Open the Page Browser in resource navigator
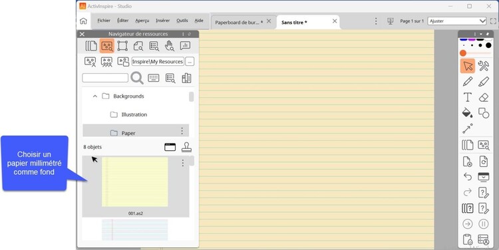Viewport: 499px width, 250px height. [91, 46]
